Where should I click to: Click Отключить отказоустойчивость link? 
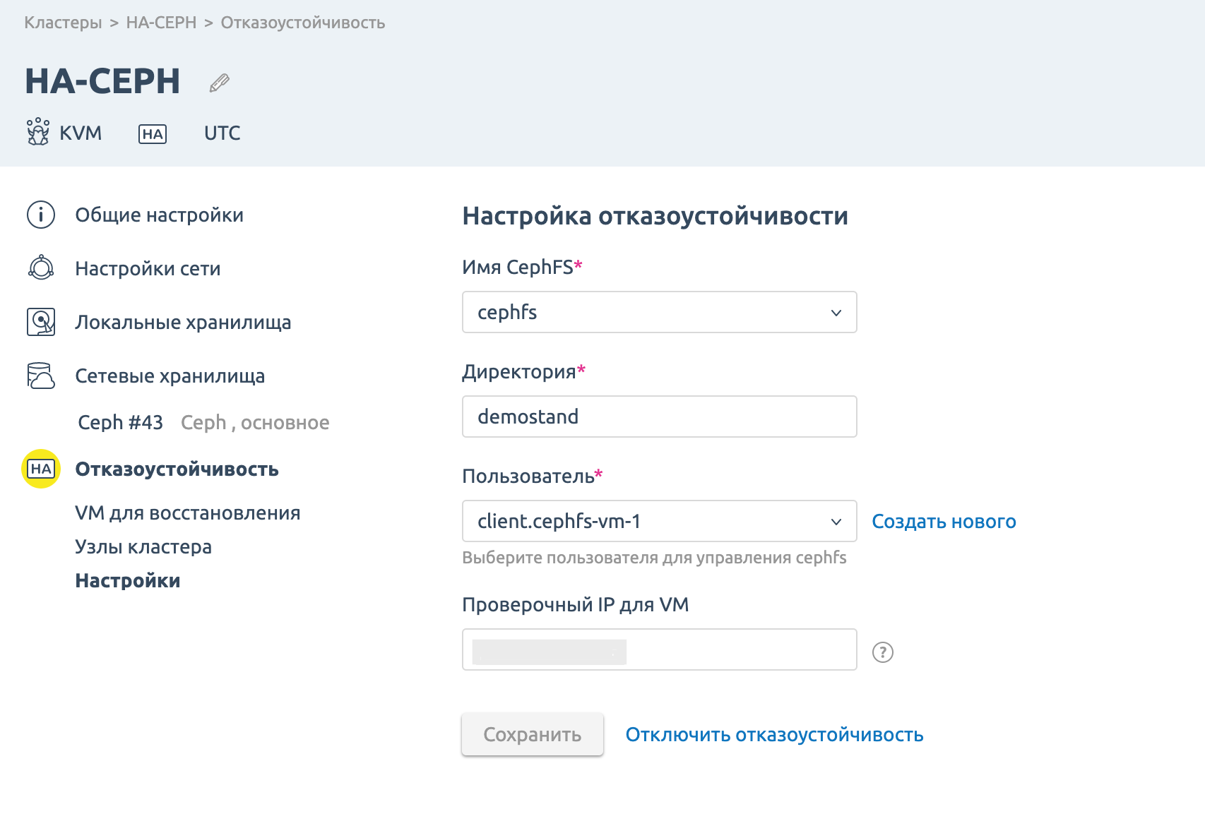click(775, 735)
